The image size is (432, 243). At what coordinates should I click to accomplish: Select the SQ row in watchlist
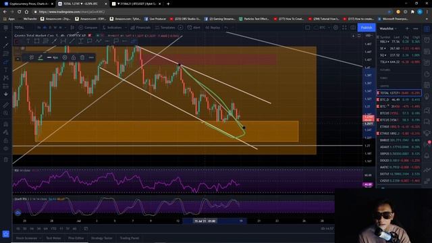(399, 55)
